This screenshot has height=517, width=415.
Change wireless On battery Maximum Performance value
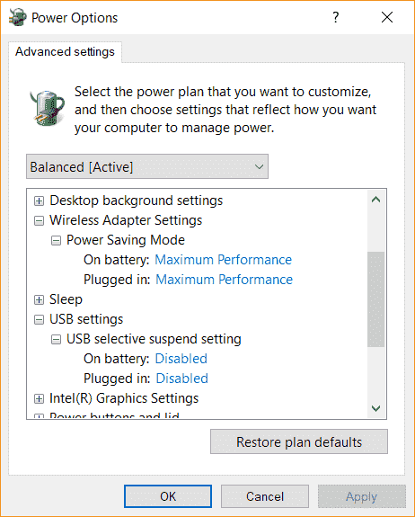coord(224,260)
